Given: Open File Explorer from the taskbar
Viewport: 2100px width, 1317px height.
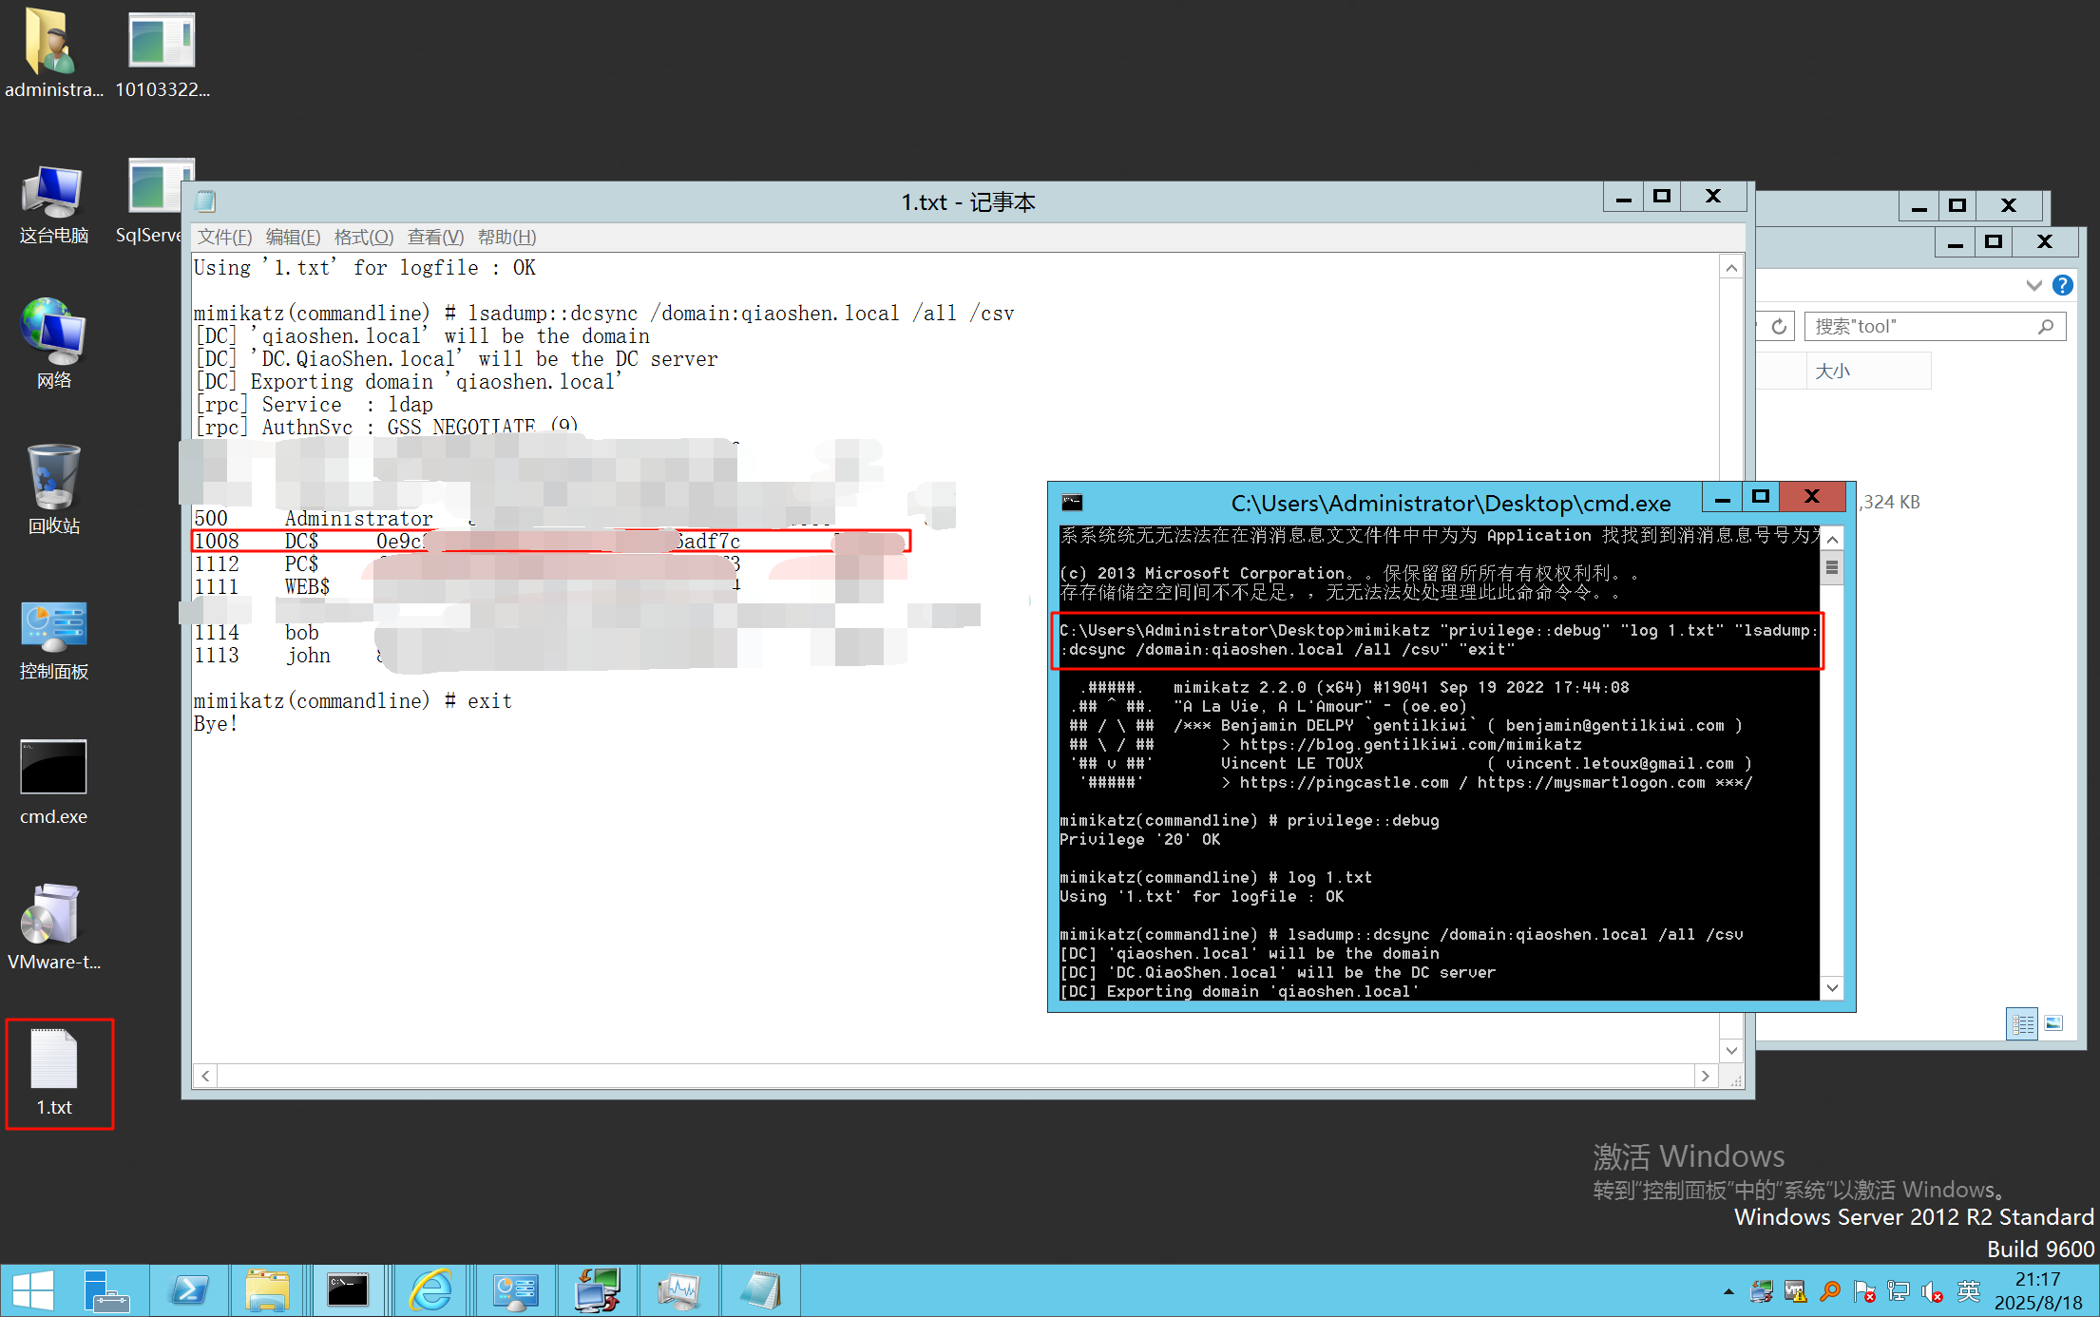Looking at the screenshot, I should 268,1290.
